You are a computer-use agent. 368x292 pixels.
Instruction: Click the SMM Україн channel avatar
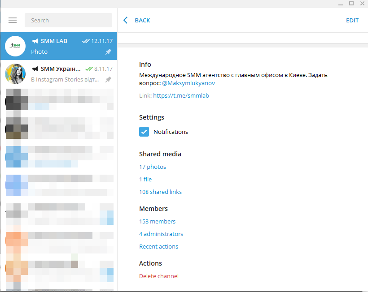click(x=15, y=74)
